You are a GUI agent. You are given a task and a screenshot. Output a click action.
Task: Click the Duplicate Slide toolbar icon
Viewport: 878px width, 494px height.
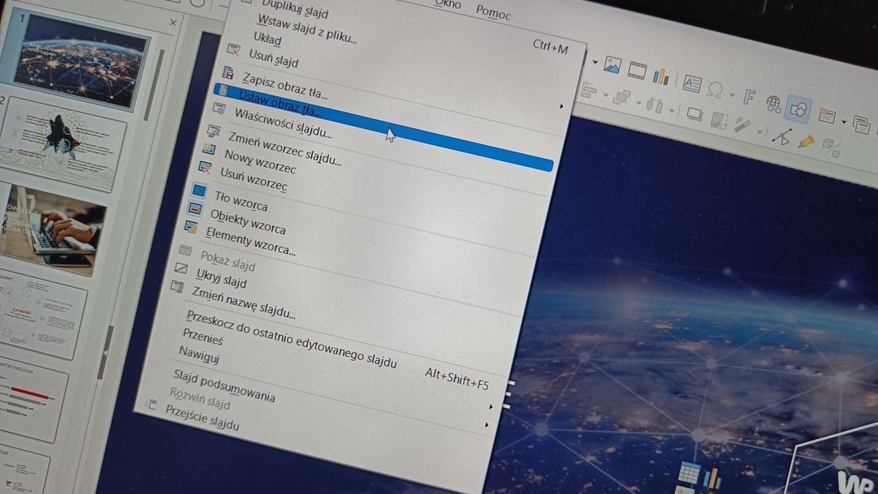click(x=861, y=124)
